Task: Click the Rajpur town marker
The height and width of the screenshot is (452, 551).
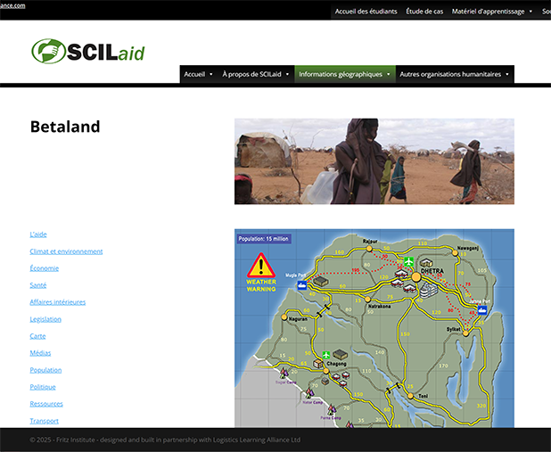Action: [369, 249]
